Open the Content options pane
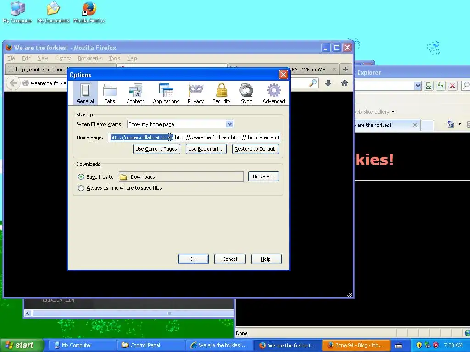The height and width of the screenshot is (352, 470). coord(135,93)
